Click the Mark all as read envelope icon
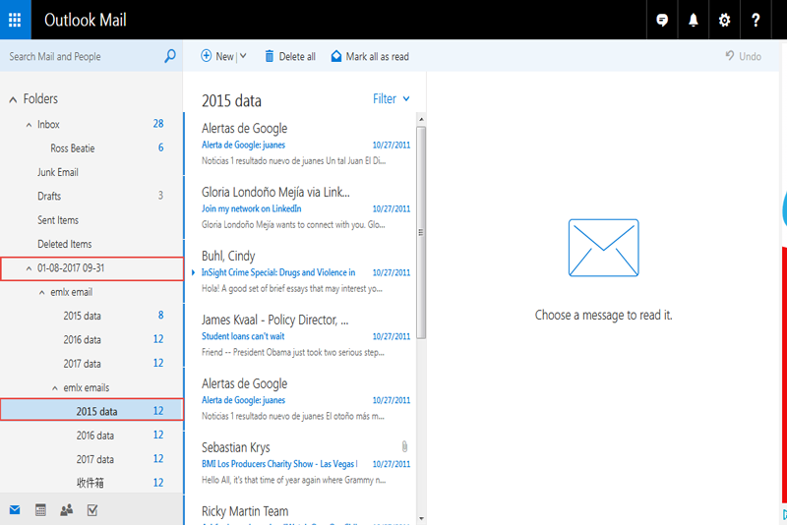Screen dimensions: 787x525 [x=336, y=56]
